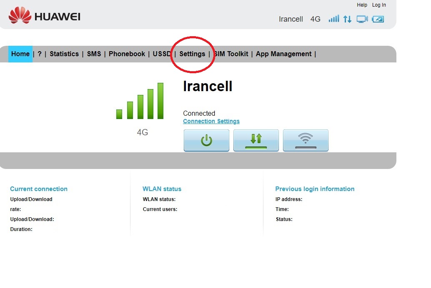Click the Upload/Download rate: label
The image size is (431, 288).
(x=31, y=204)
